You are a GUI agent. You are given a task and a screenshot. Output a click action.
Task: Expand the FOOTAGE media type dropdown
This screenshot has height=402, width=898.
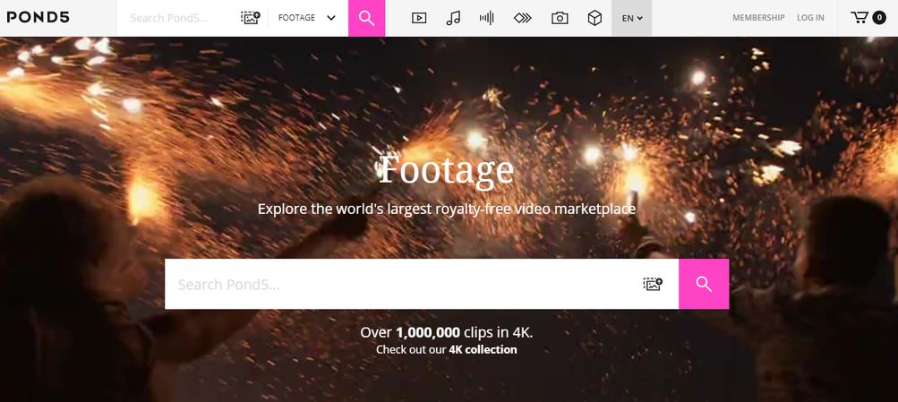[307, 18]
